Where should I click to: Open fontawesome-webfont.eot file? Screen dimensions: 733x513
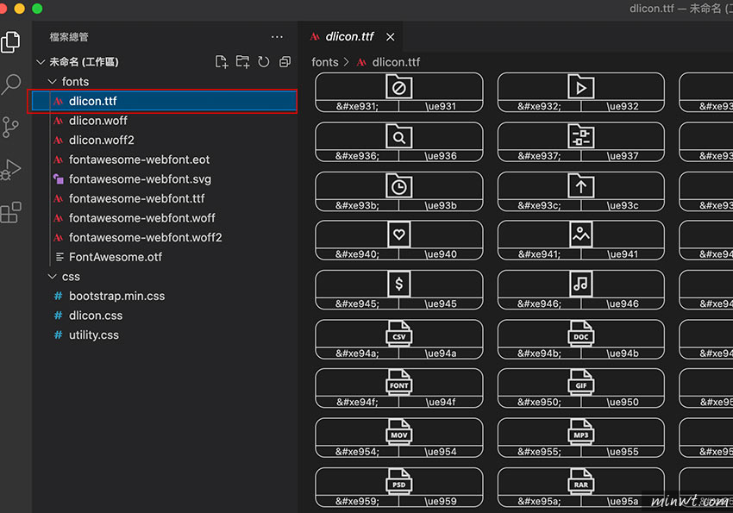point(140,160)
